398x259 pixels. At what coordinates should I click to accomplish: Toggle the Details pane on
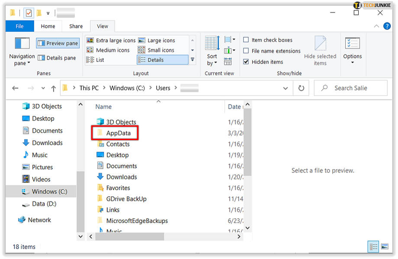pos(58,58)
